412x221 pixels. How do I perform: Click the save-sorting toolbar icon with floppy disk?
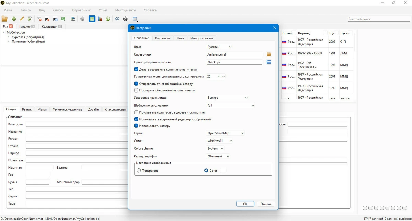pyautogui.click(x=55, y=19)
